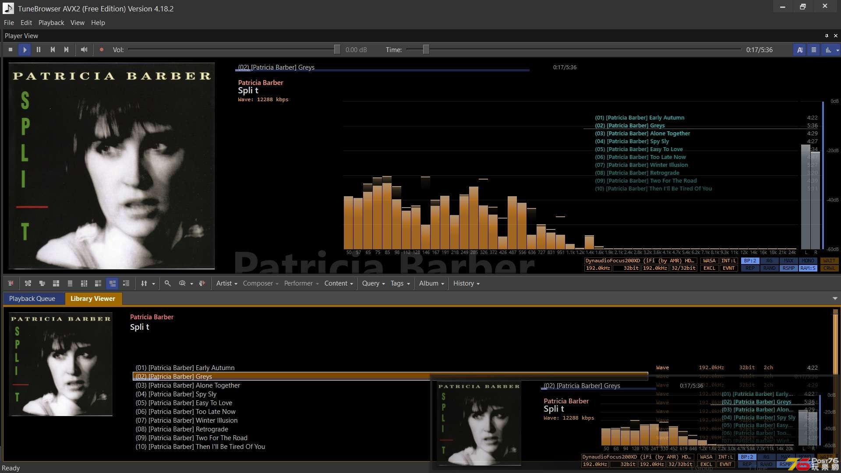Open the Edit menu
Viewport: 841px width, 473px height.
26,23
